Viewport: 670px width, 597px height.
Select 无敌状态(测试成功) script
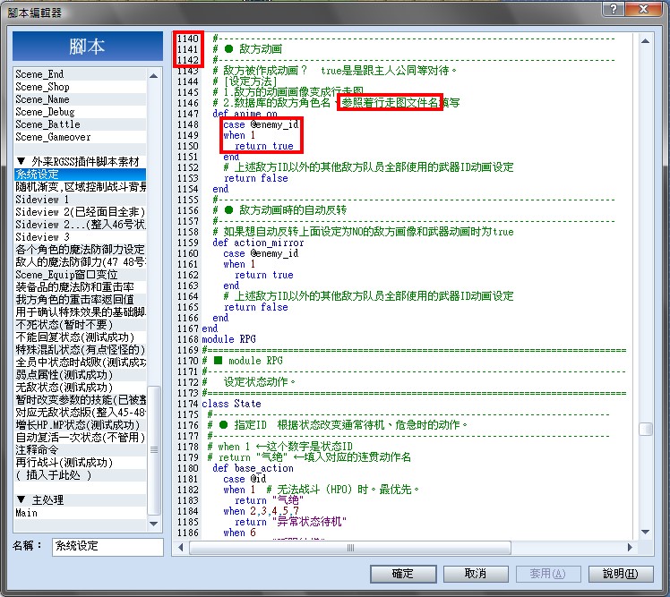pos(80,388)
